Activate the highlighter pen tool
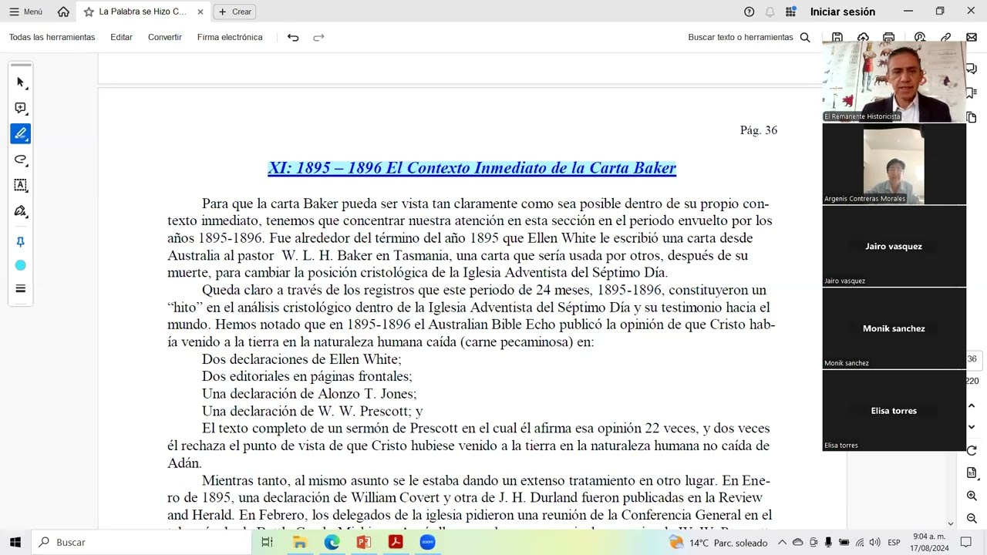 pyautogui.click(x=21, y=133)
